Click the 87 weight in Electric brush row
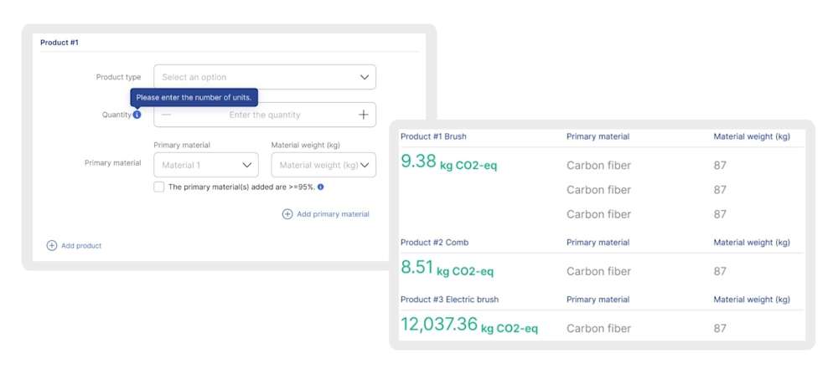Image resolution: width=838 pixels, height=374 pixels. 720,328
